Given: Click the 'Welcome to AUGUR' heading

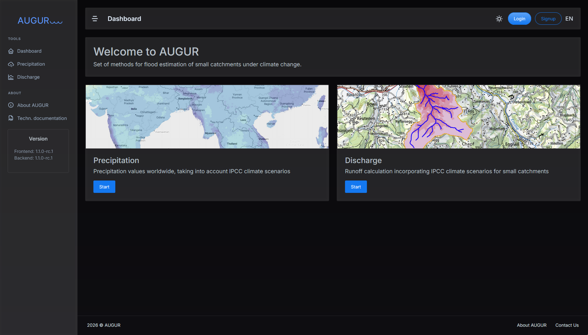Looking at the screenshot, I should [146, 52].
